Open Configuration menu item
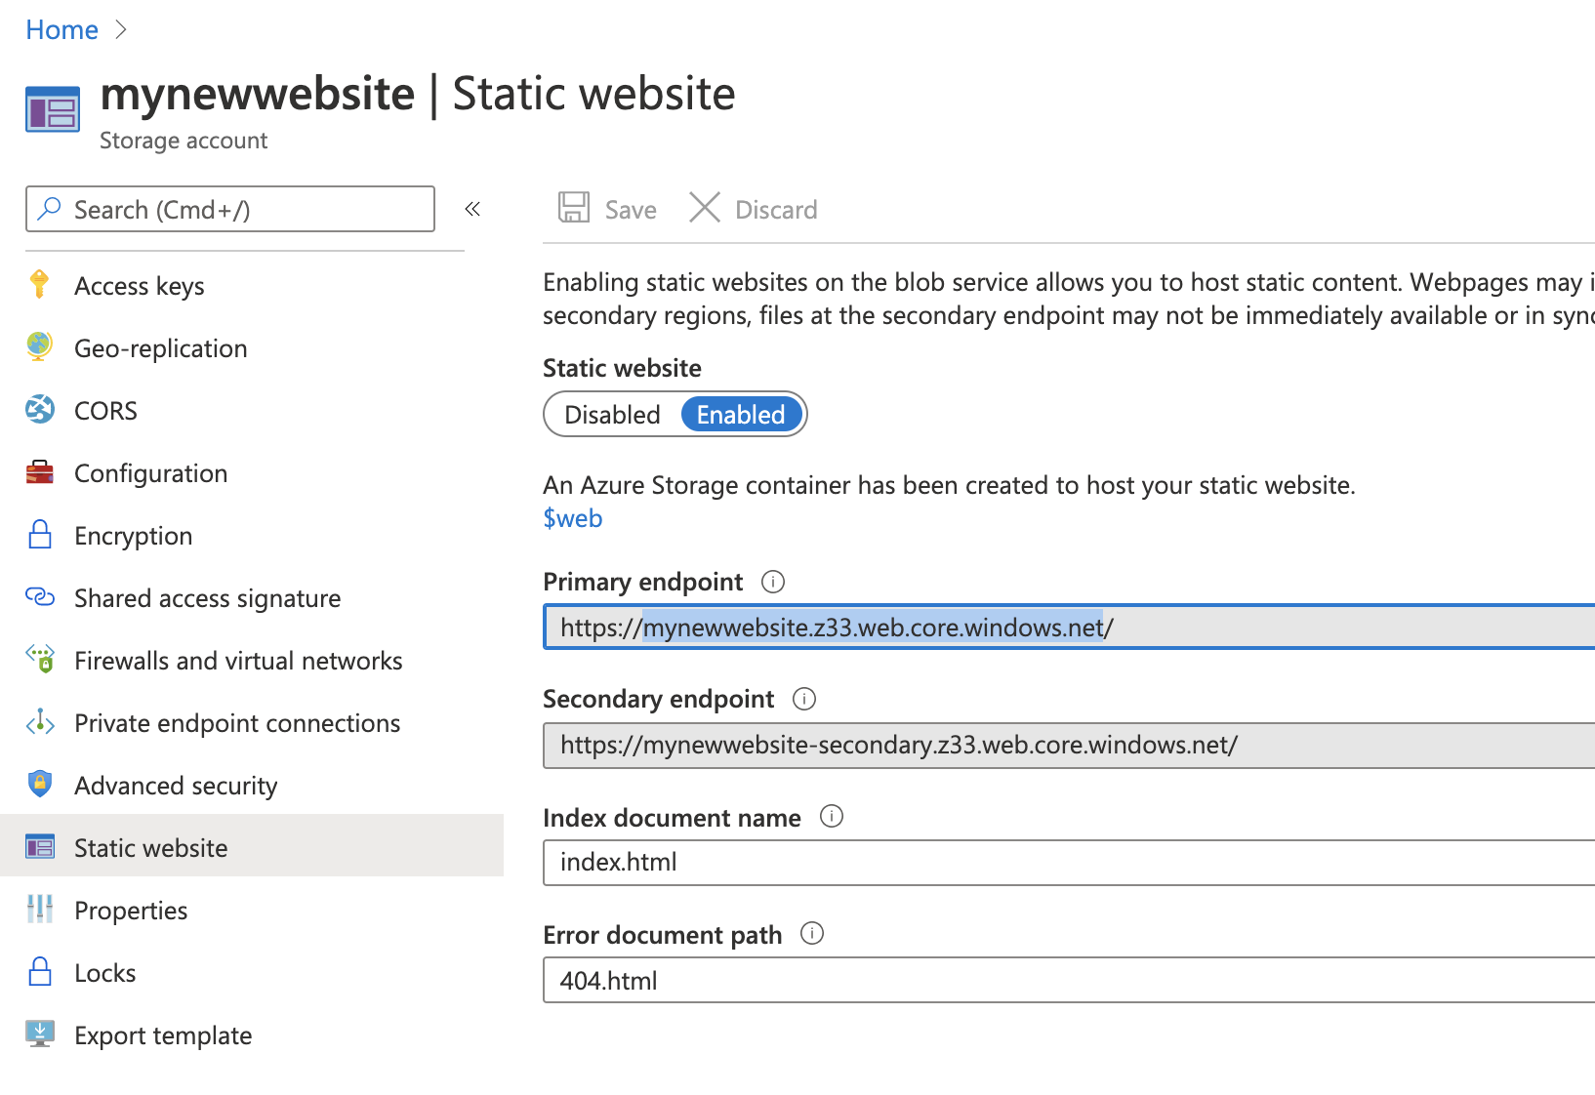 (252, 473)
